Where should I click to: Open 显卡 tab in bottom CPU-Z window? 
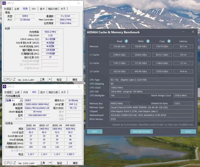coord(42,92)
